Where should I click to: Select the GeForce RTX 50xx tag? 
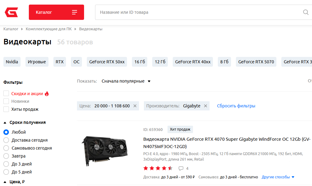pyautogui.click(x=107, y=62)
